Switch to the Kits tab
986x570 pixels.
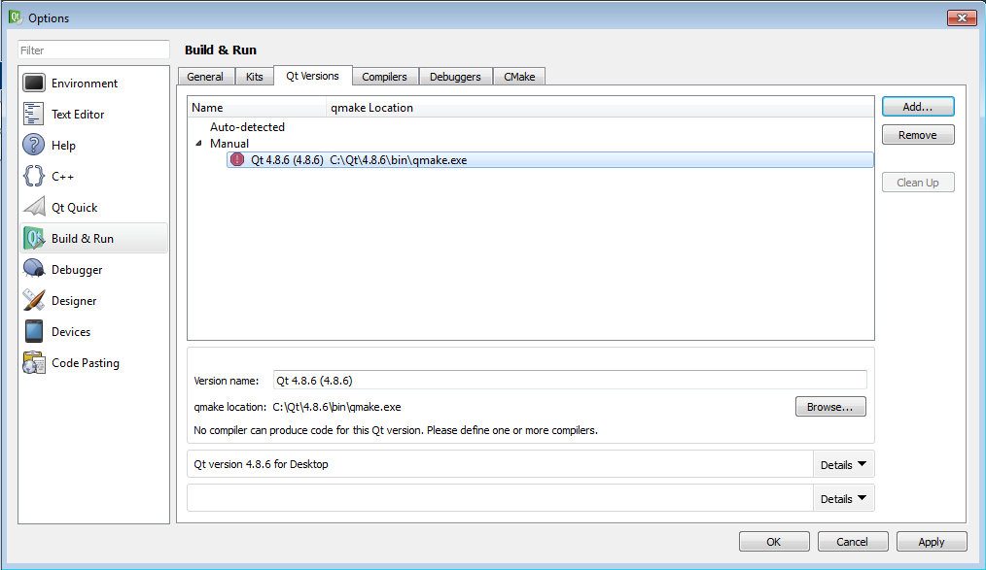(x=254, y=77)
